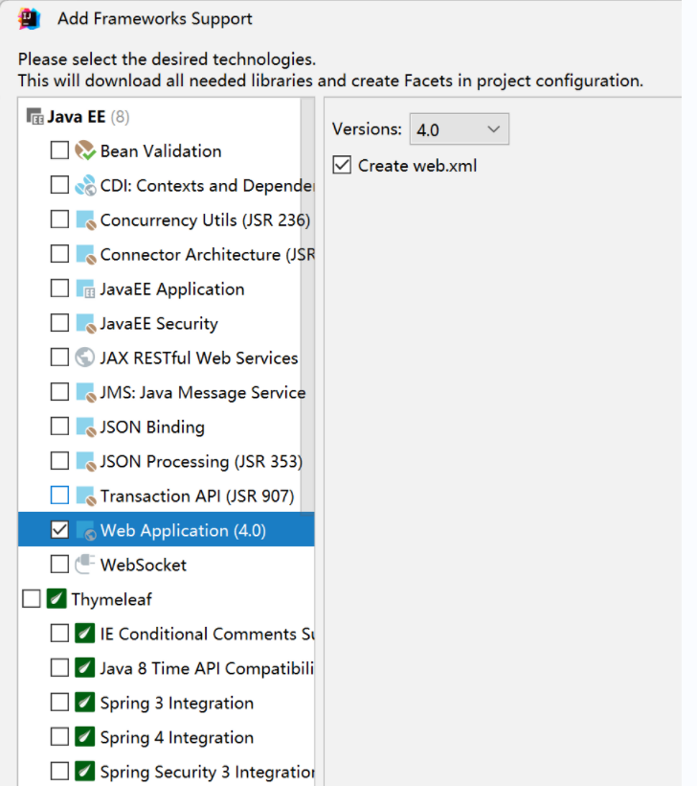Select the JAX RESTful Web Services text
697x786 pixels.
pos(199,358)
